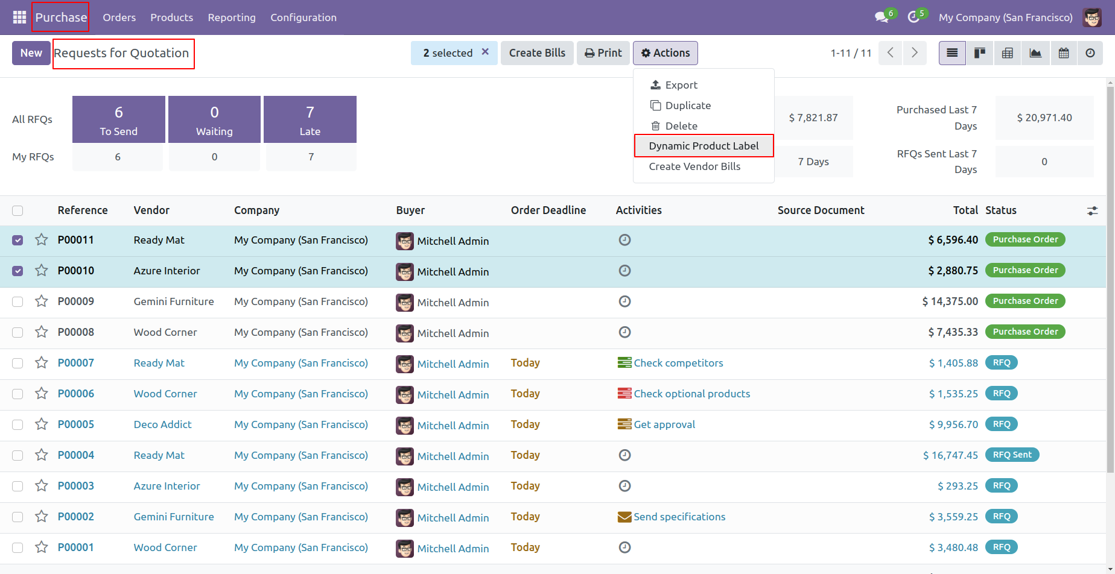Star the P00007 order as favorite
The image size is (1115, 574).
[42, 363]
